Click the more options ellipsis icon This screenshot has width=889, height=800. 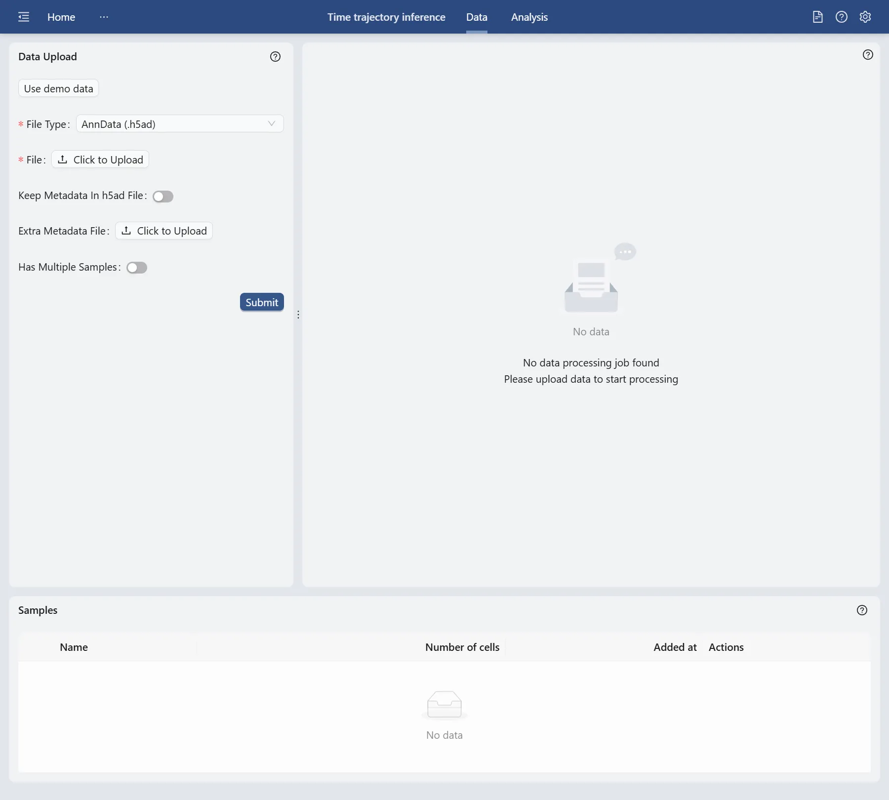pos(104,17)
